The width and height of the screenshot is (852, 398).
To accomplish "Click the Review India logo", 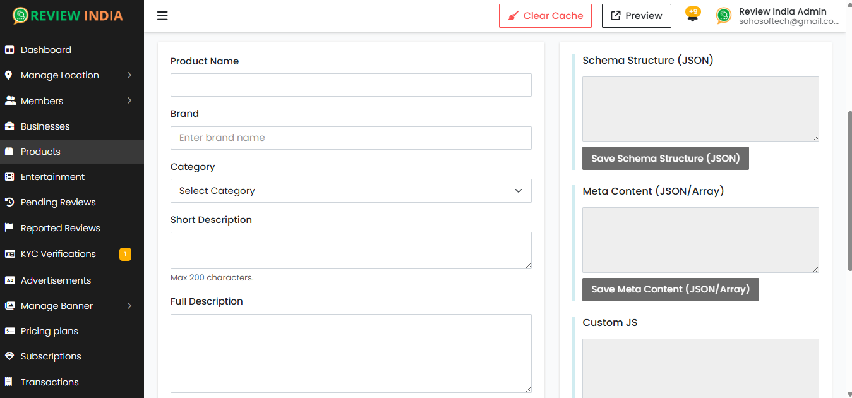I will click(68, 15).
